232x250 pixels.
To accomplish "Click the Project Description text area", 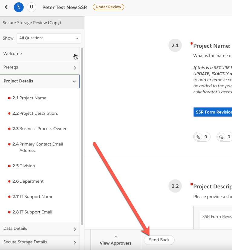I will pos(216,221).
